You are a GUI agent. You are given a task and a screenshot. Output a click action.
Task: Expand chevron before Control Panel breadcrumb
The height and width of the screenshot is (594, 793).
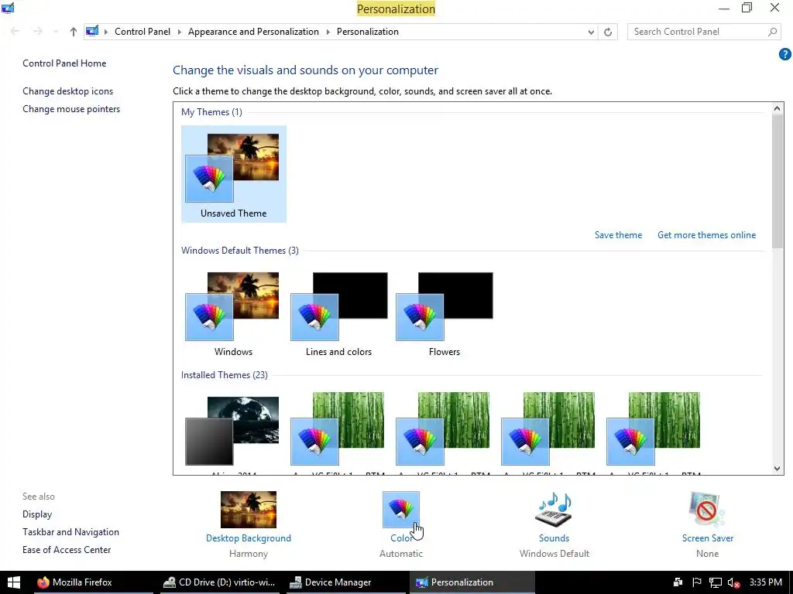[x=105, y=32]
